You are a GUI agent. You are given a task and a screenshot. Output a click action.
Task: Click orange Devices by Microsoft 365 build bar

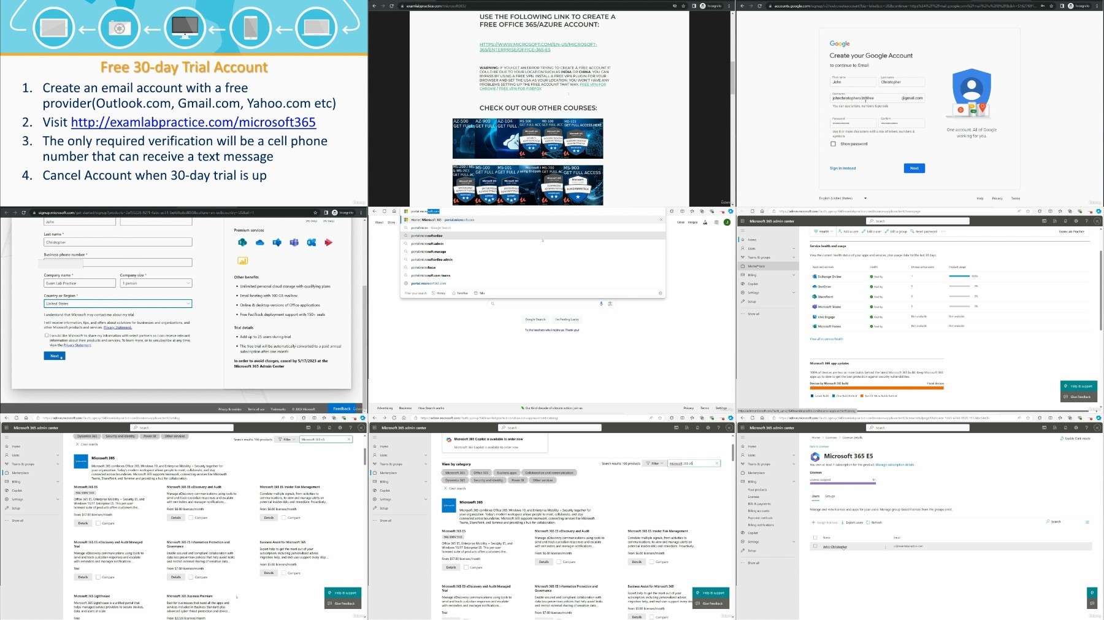pyautogui.click(x=876, y=388)
